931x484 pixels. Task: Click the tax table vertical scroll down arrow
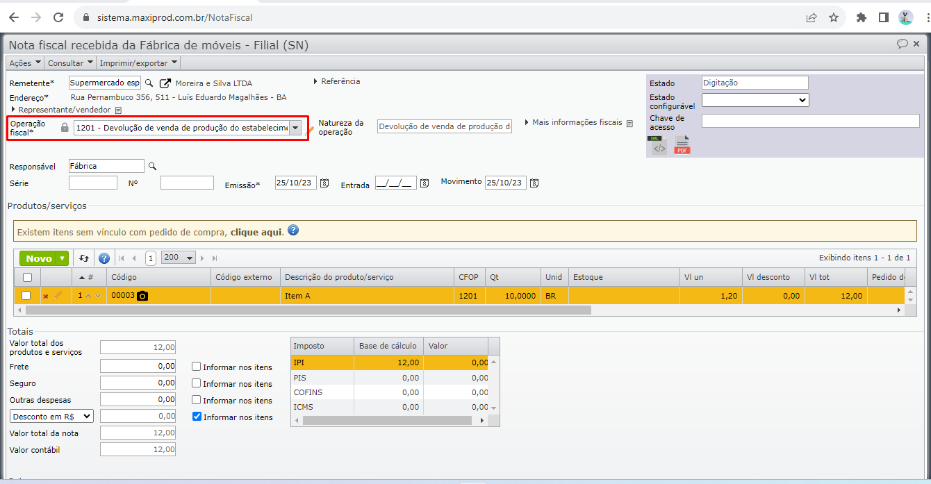[494, 408]
